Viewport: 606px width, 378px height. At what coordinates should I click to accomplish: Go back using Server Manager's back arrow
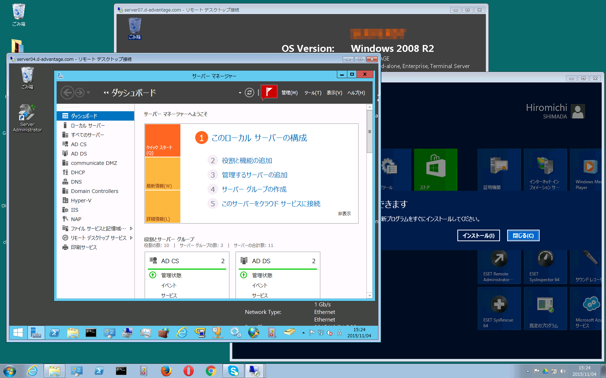pyautogui.click(x=67, y=93)
